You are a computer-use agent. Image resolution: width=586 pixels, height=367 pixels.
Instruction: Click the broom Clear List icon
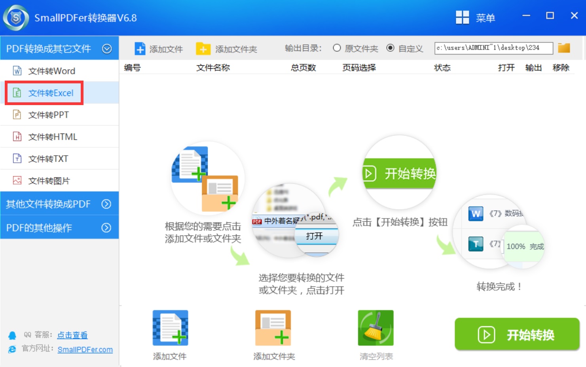pyautogui.click(x=375, y=328)
